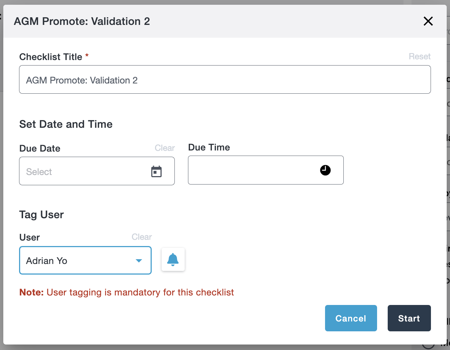Reset the Checklist Title
The height and width of the screenshot is (350, 450).
pyautogui.click(x=420, y=56)
